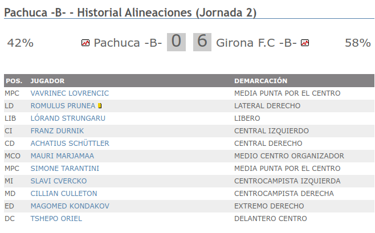Click Girona's score of 6
This screenshot has width=375, height=233.
(202, 42)
